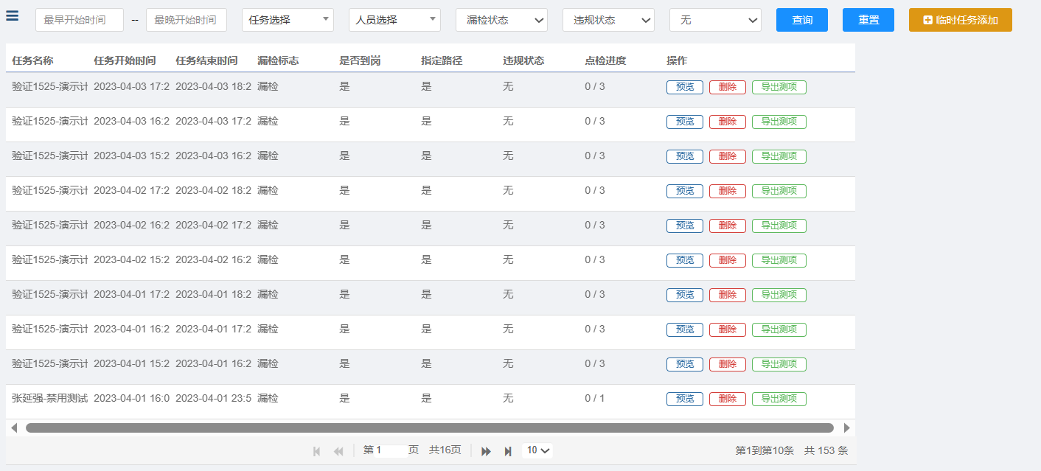
Task: Click the 最早开始时间 input field
Action: click(80, 20)
